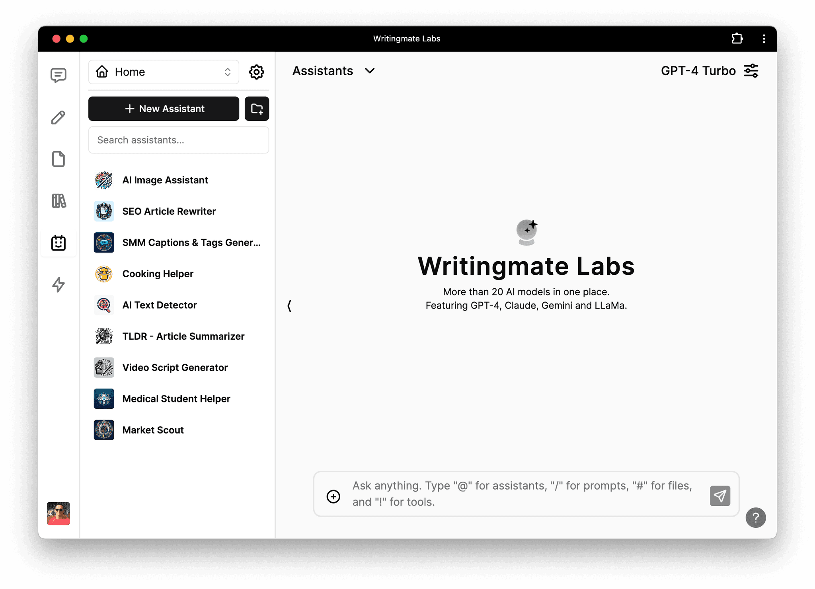The image size is (815, 589).
Task: Select the calendar/planner icon
Action: click(x=59, y=242)
